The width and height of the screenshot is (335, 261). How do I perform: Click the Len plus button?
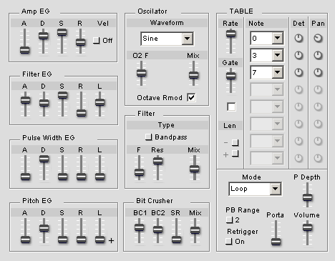[236, 153]
